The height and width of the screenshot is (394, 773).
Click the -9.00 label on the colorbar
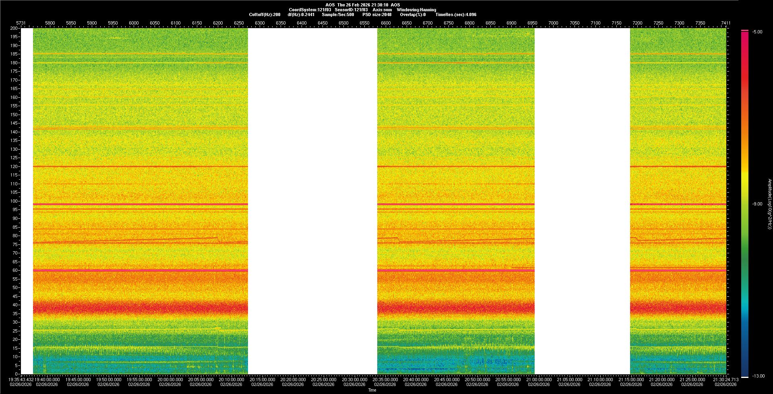pos(757,204)
